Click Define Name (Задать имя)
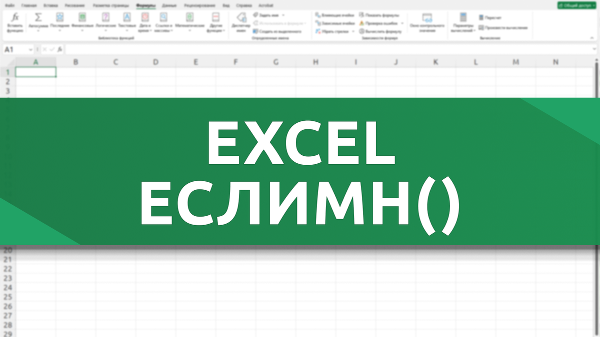Image resolution: width=600 pixels, height=337 pixels. (x=265, y=15)
